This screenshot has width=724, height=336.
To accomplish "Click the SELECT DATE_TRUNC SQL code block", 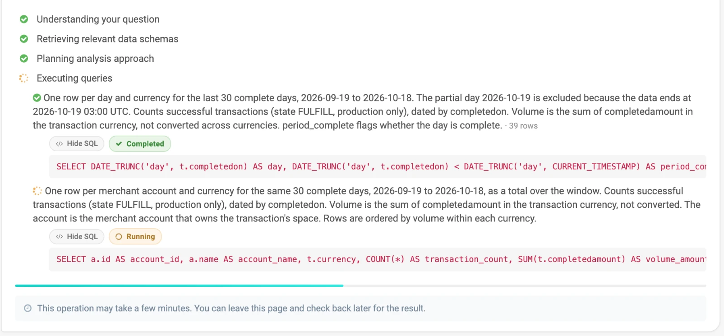I will coord(378,166).
